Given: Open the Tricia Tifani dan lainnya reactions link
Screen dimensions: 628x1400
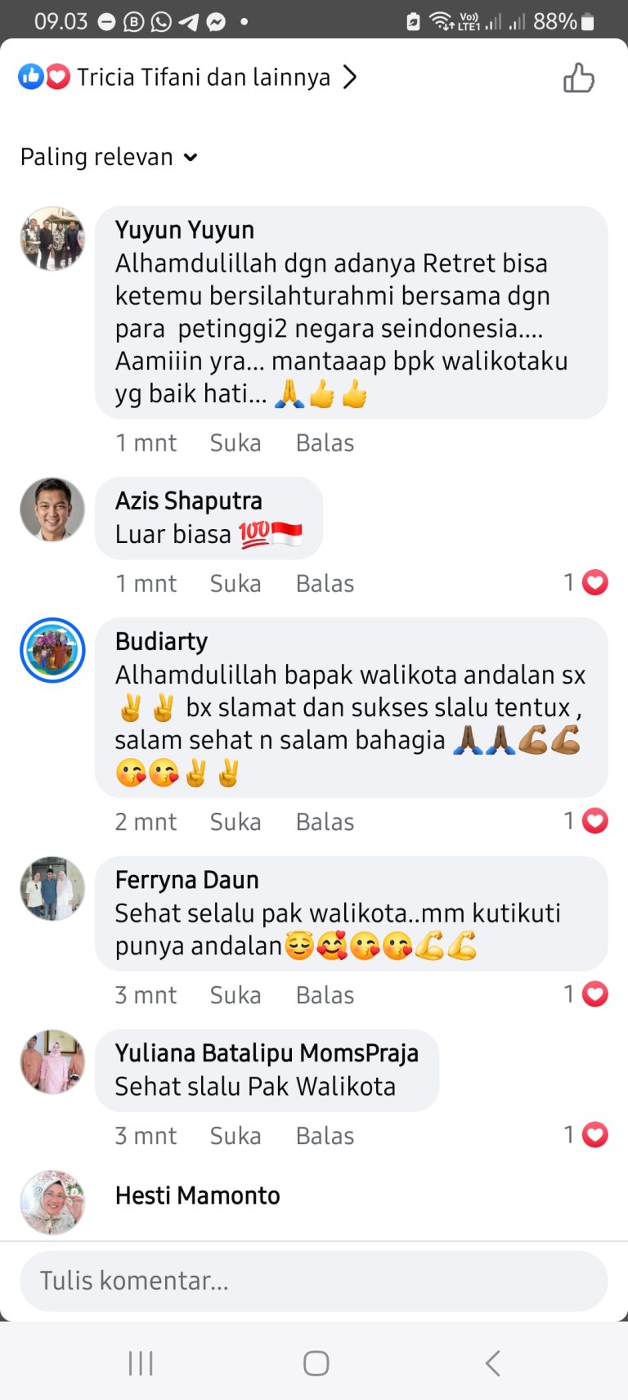Looking at the screenshot, I should click(x=204, y=77).
